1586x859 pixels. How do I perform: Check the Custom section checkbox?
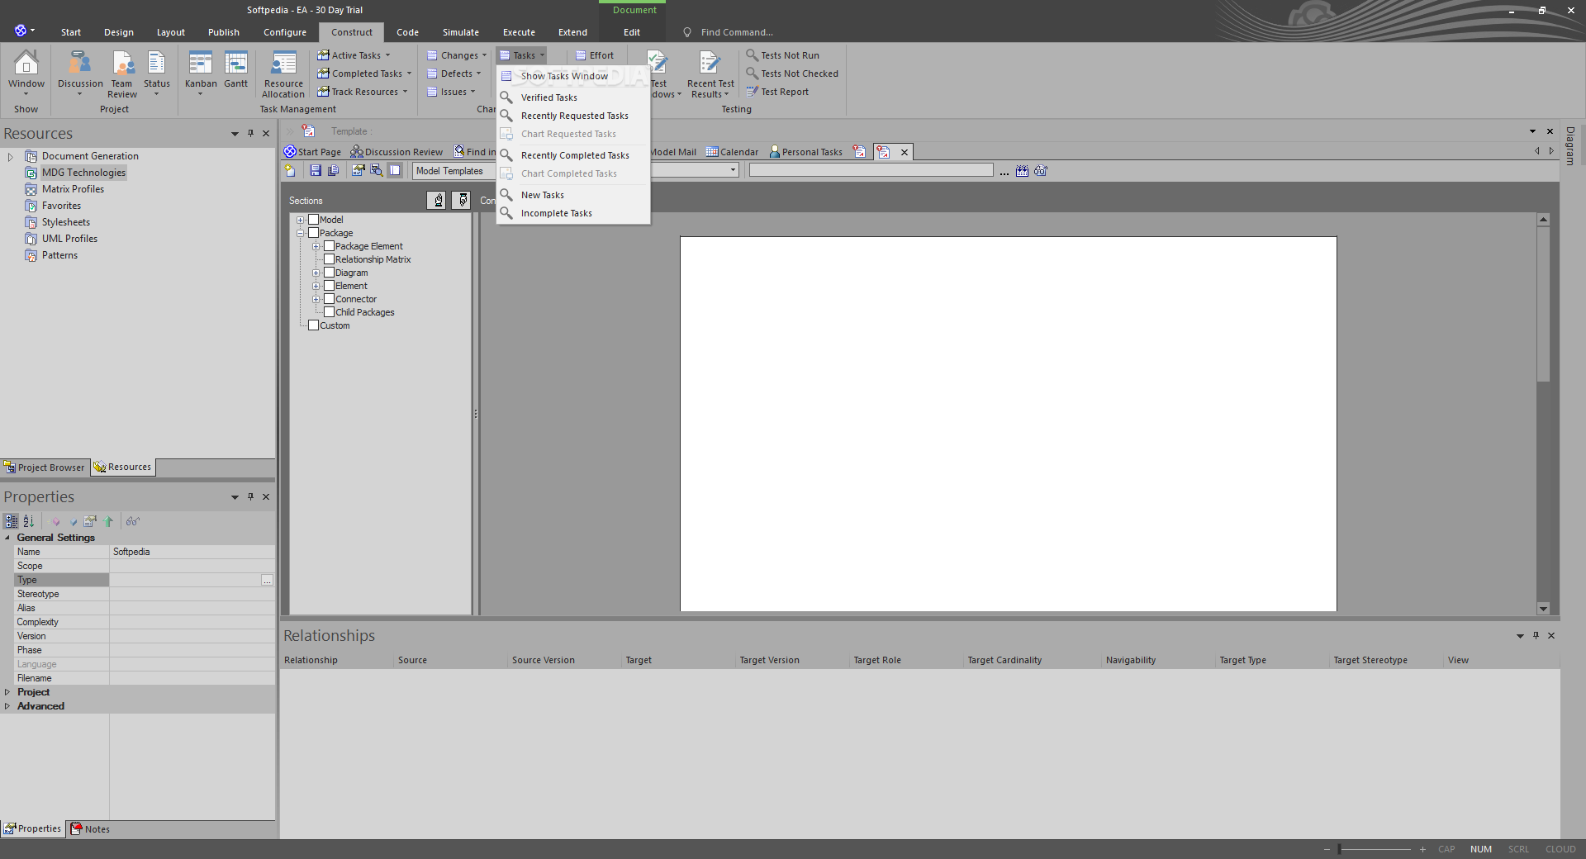(313, 325)
